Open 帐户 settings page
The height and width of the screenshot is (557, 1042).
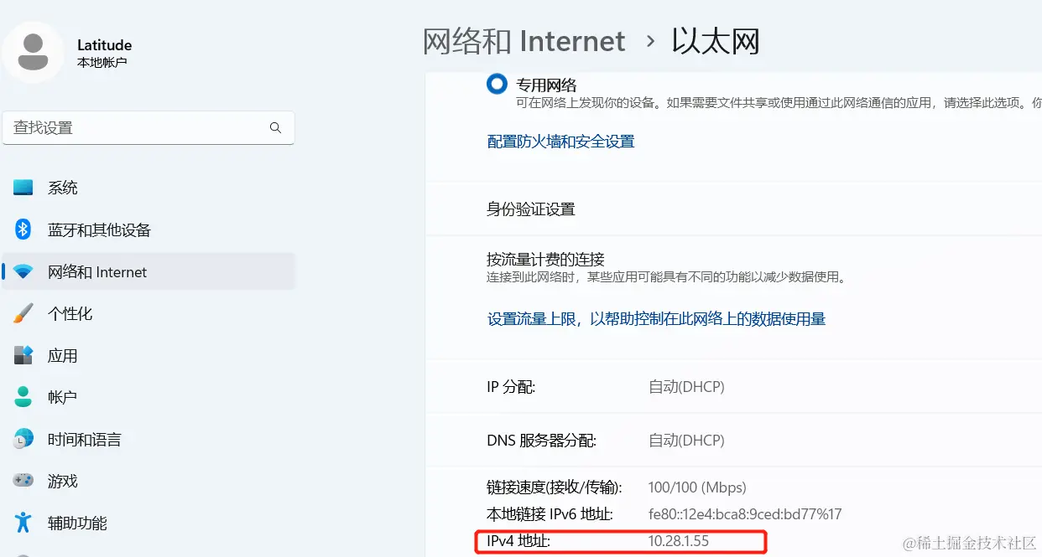(148, 397)
